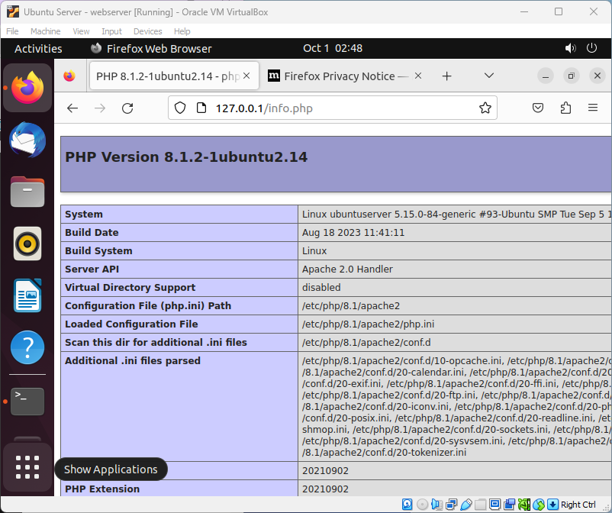Bookmark this page with the star
612x513 pixels.
485,108
